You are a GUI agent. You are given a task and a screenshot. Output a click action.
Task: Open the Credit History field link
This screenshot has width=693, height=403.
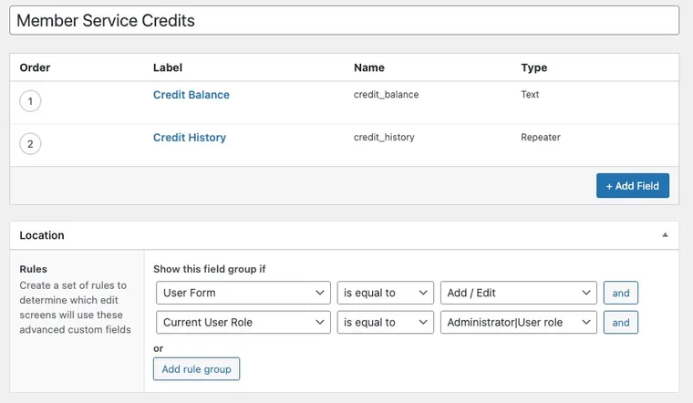[x=190, y=138]
